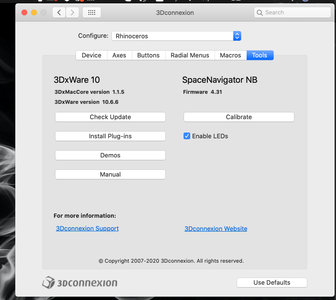The width and height of the screenshot is (336, 300).
Task: Click the '3DxWare version 10.6.6' text
Action: coord(87,102)
